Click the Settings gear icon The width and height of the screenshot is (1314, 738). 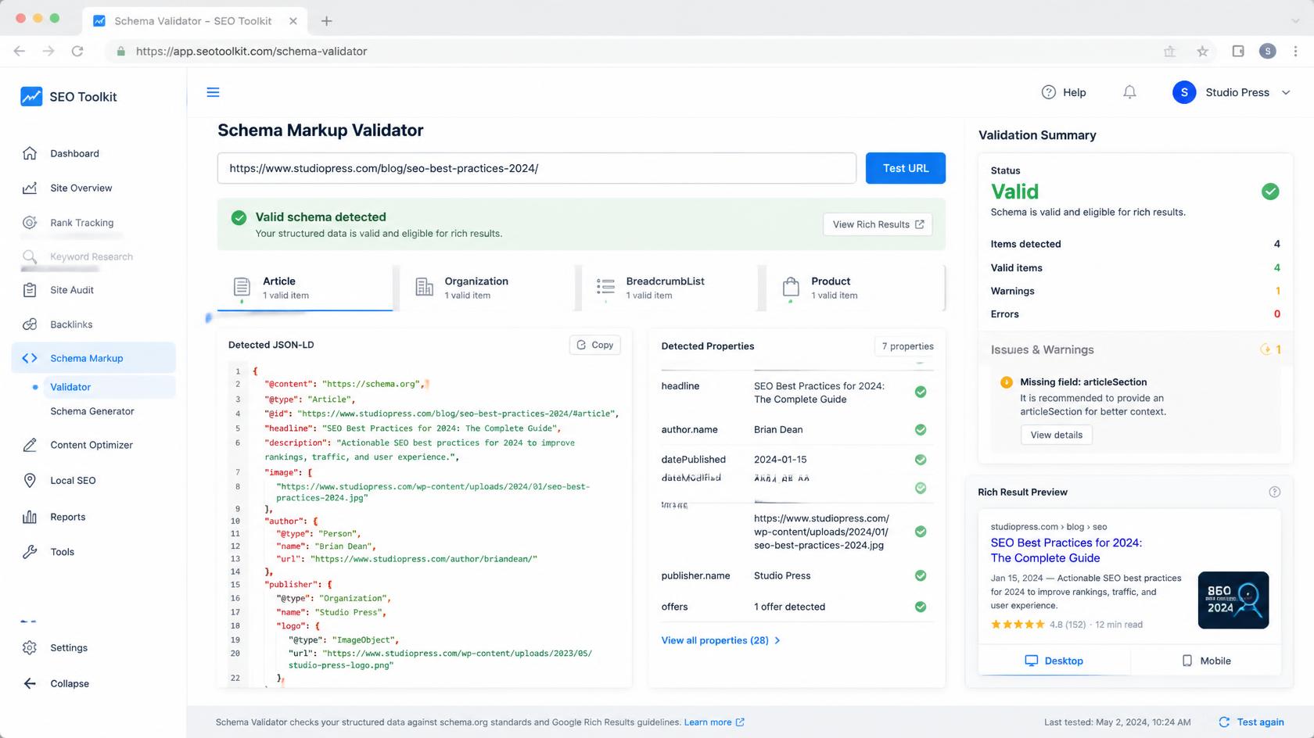[30, 648]
